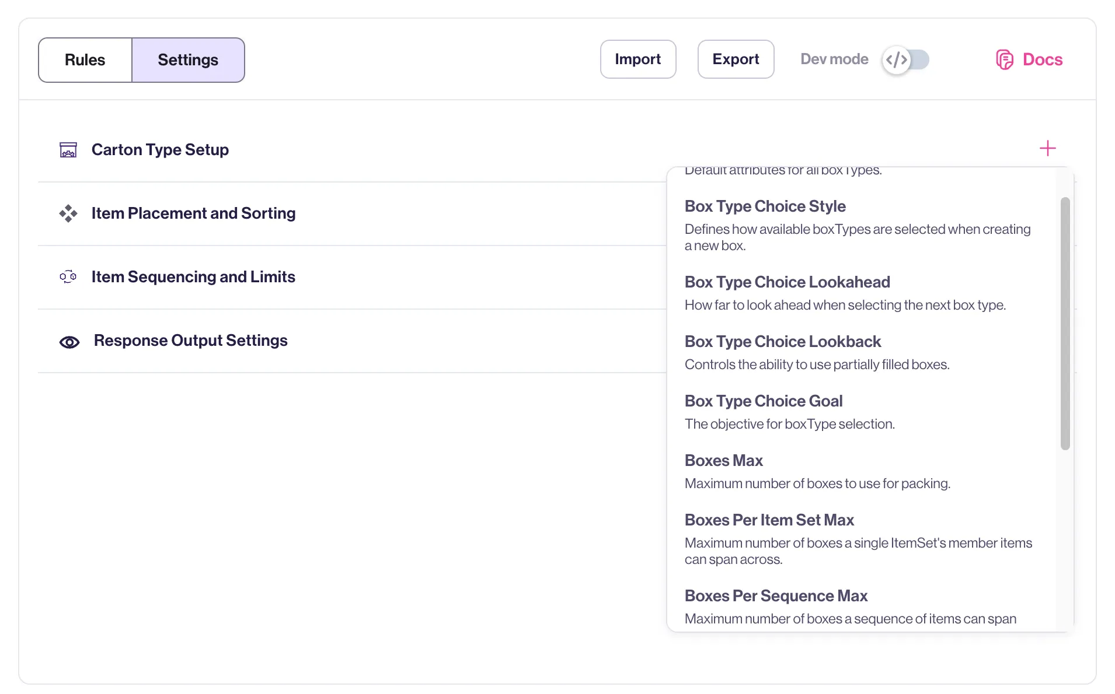Click the Dev mode label
Screen dimensions: 1115x694
tap(834, 59)
